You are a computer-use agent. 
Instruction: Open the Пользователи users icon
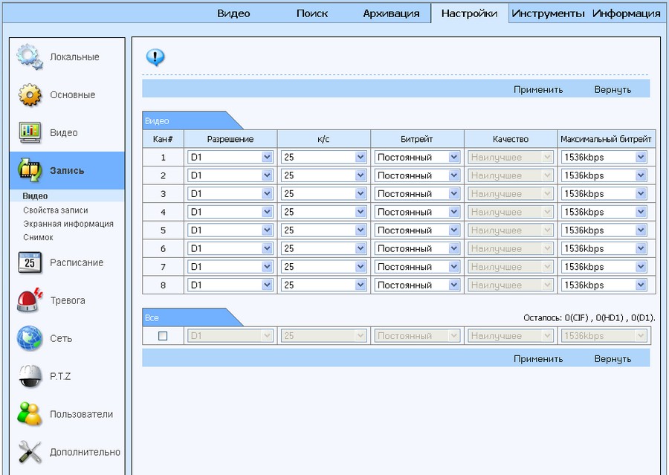point(30,413)
